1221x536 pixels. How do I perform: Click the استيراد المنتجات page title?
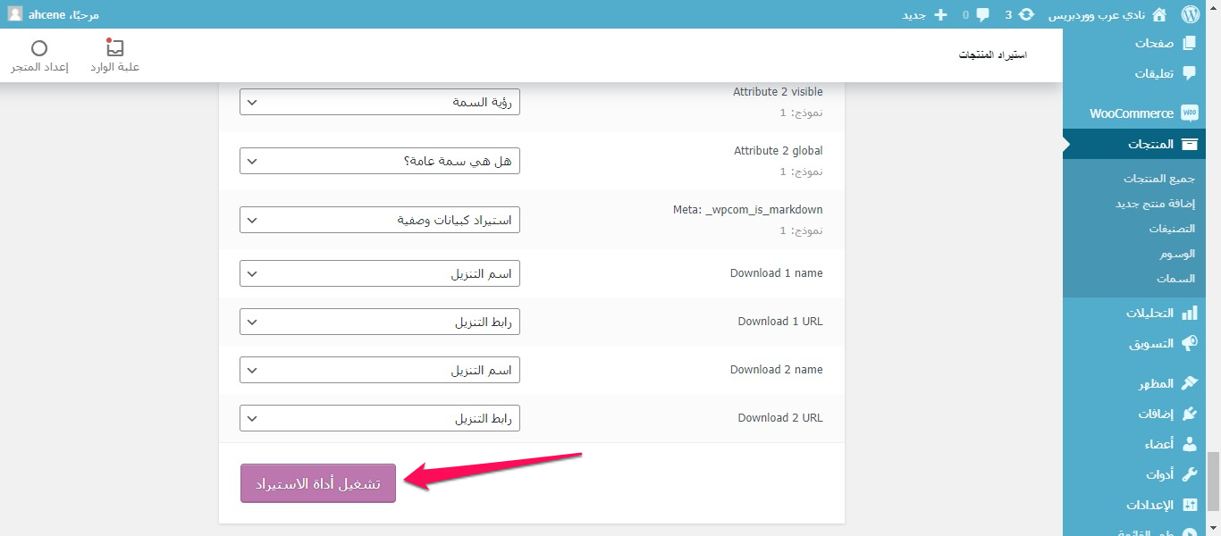(993, 55)
